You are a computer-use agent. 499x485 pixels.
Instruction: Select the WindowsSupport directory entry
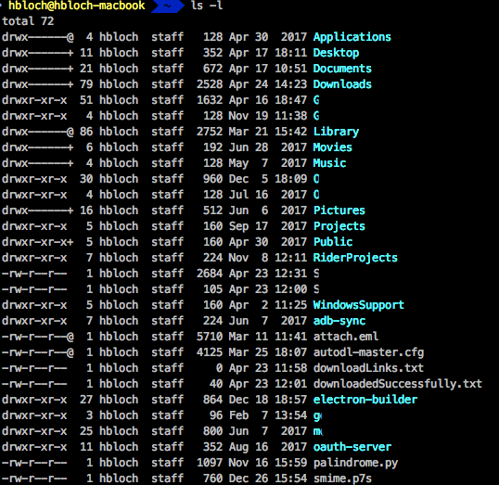coord(359,305)
